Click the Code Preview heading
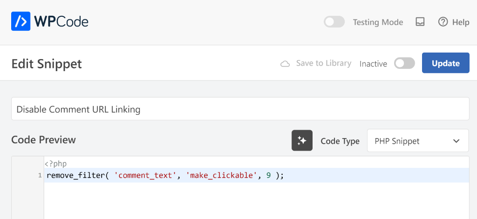Image resolution: width=477 pixels, height=219 pixels. 43,139
